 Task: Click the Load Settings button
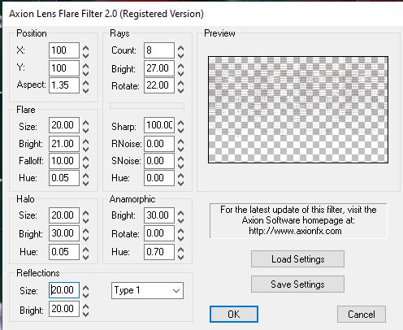(x=297, y=259)
